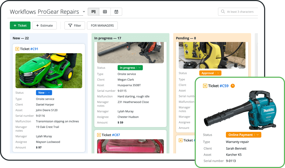Viewport: 285px width, 168px height.
Task: Expand the Online Payment status dropdown
Action: pos(258,135)
